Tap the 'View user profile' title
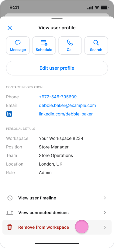The height and width of the screenshot is (248, 114). (x=57, y=28)
